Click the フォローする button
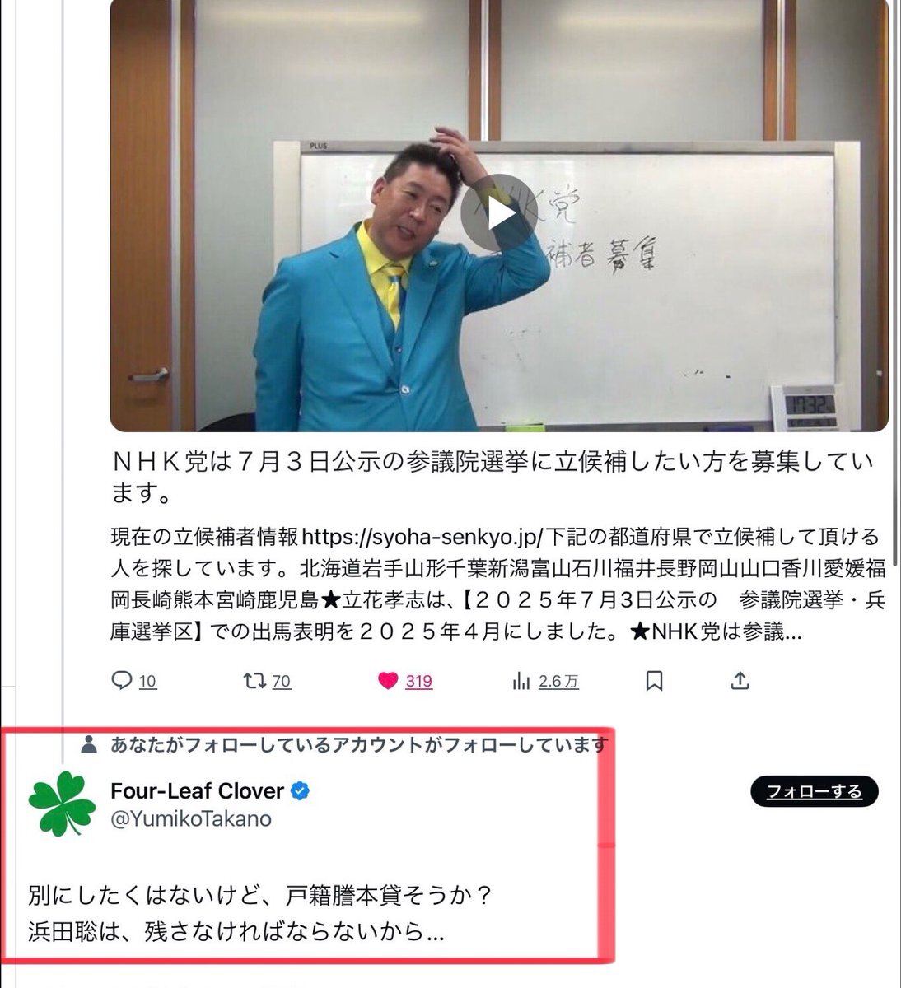Viewport: 901px width, 988px height. pos(815,792)
